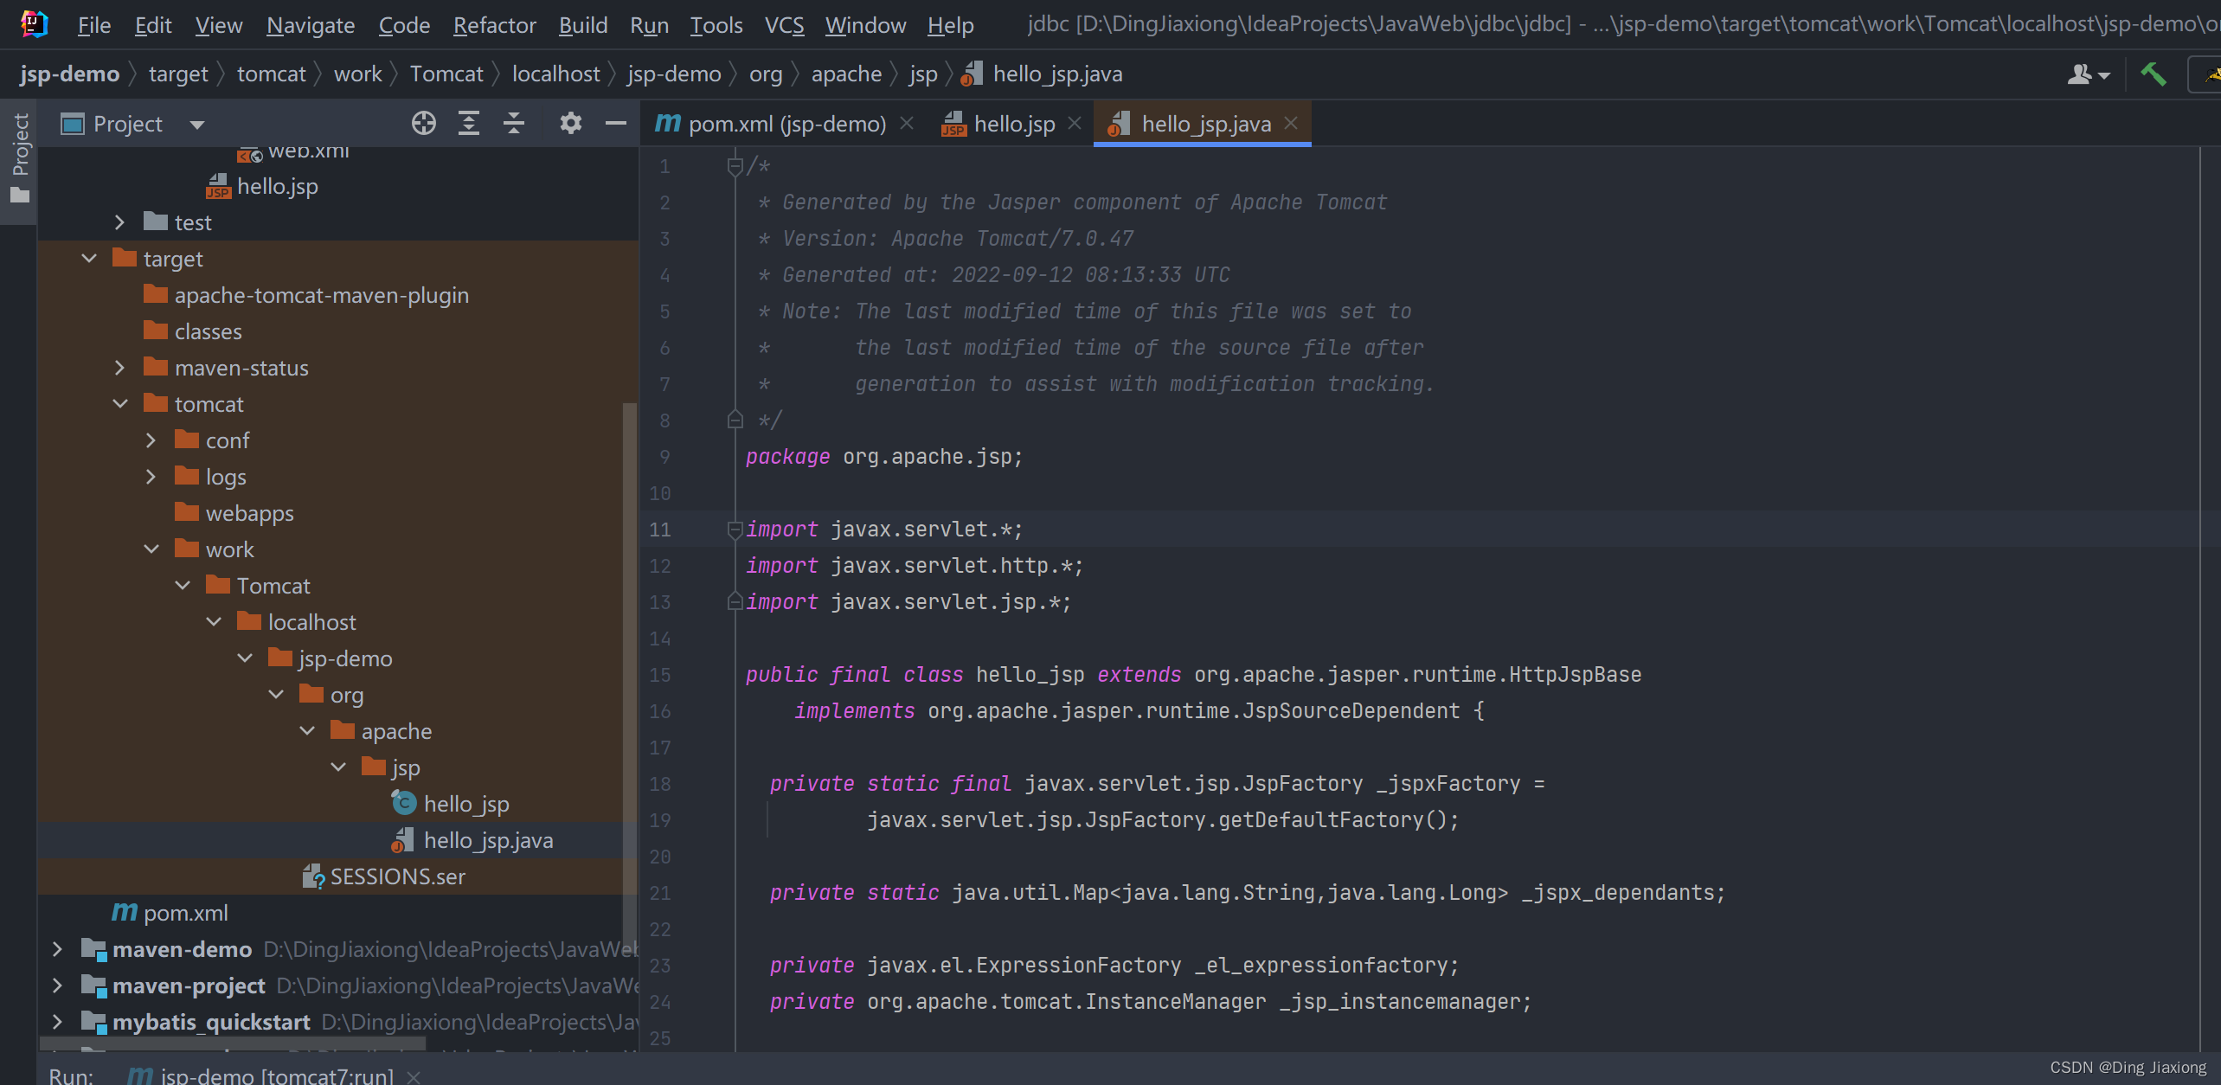Close the jsp-demo [tomcat7:run] run tab
The image size is (2221, 1085).
click(x=414, y=1076)
